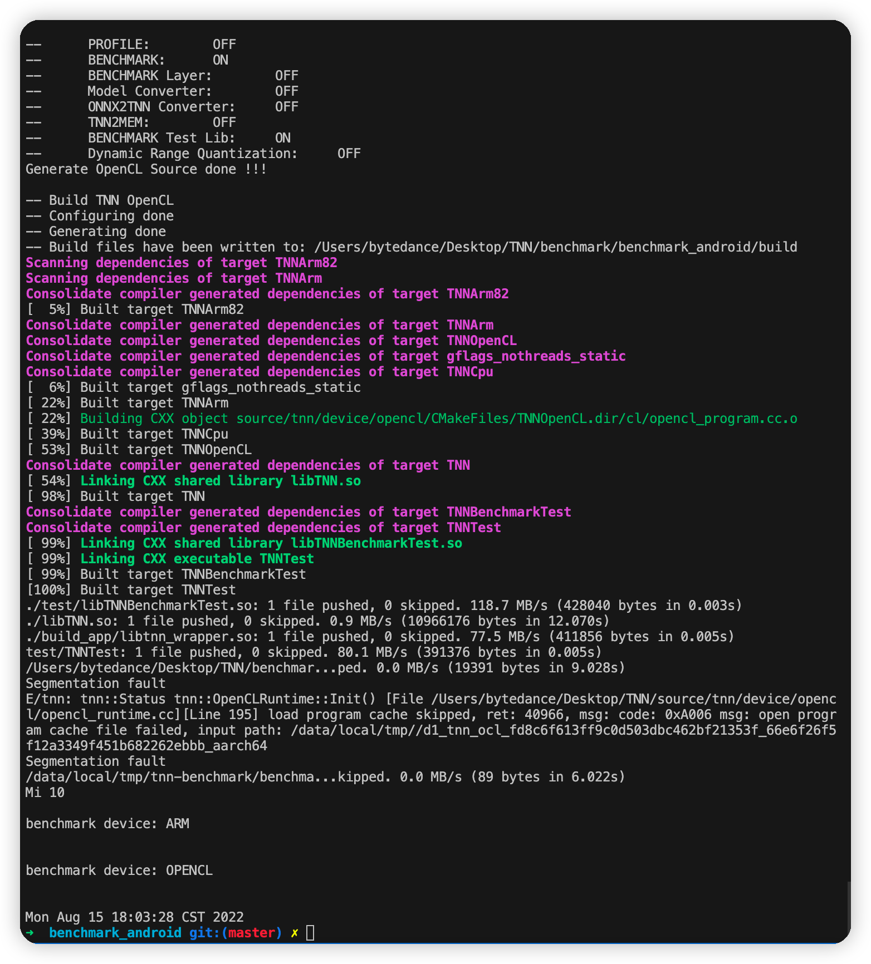Image resolution: width=871 pixels, height=964 pixels.
Task: Click the first 'Segmentation fault' message
Action: (x=96, y=683)
